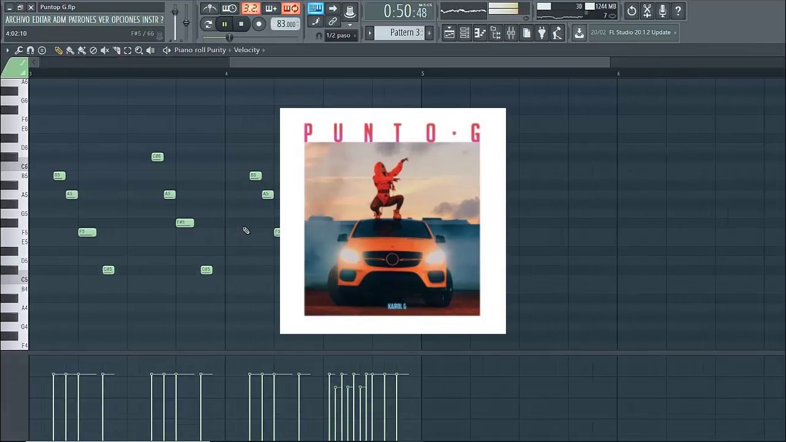This screenshot has width=786, height=442.
Task: Select the Delete tool
Action: click(x=93, y=50)
